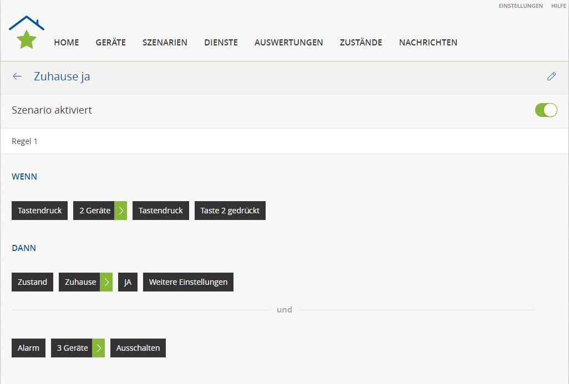Viewport: 569px width, 384px height.
Task: Click the Hilfe link
Action: click(x=558, y=6)
